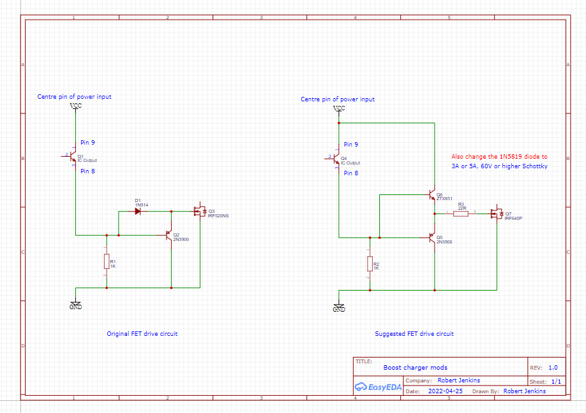Screen dimensions: 586x413
Task: Select 'Pin 9' label beside Q4
Action: 351,145
